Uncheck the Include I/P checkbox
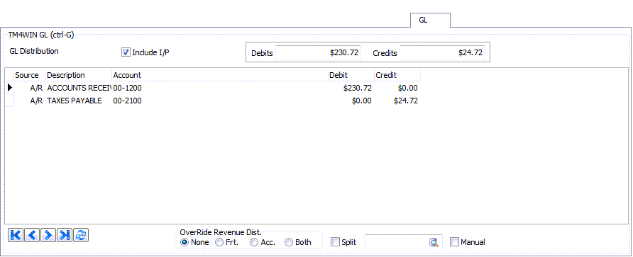633x257 pixels. 126,52
